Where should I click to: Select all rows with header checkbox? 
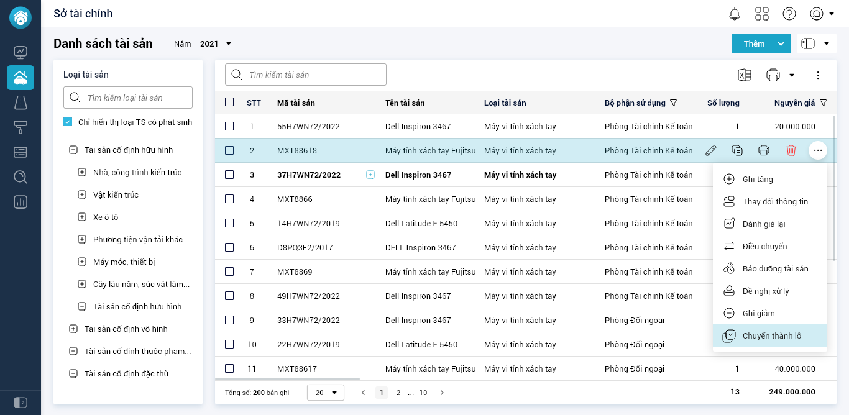[229, 103]
